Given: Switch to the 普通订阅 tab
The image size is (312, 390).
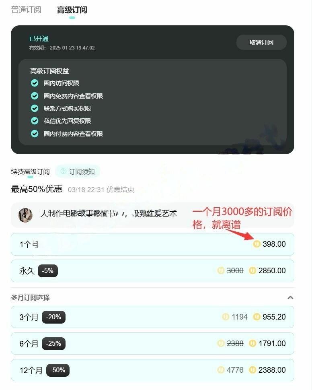Looking at the screenshot, I should click(x=26, y=10).
